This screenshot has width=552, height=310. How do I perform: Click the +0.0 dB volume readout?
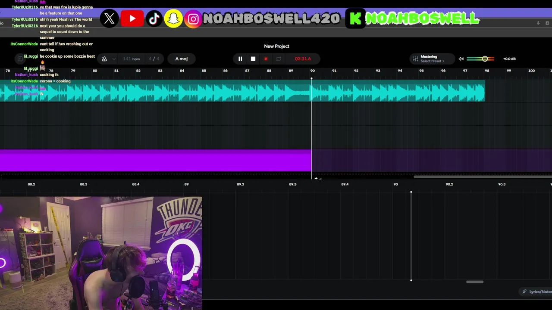pyautogui.click(x=509, y=59)
